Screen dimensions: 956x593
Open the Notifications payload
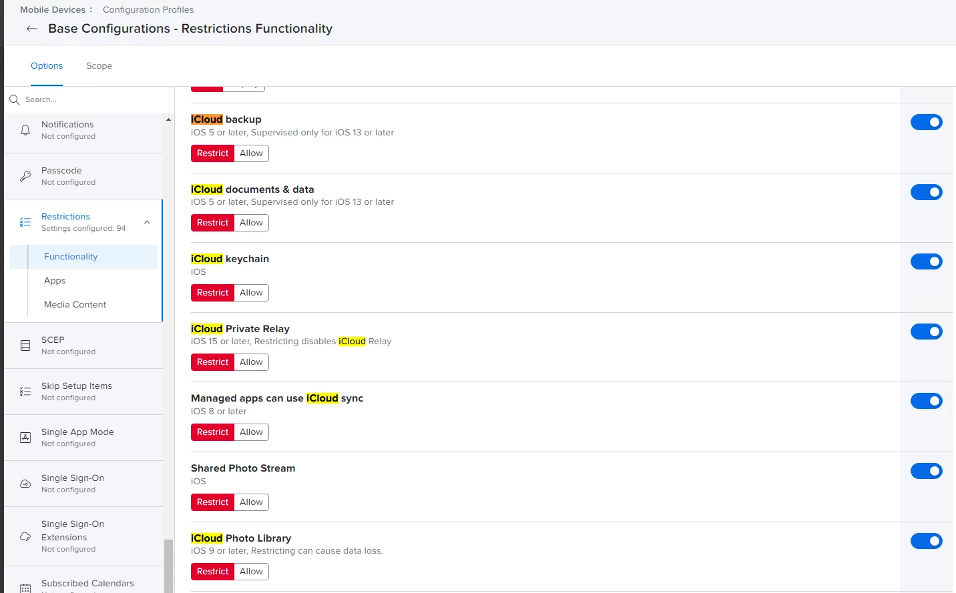[x=83, y=130]
